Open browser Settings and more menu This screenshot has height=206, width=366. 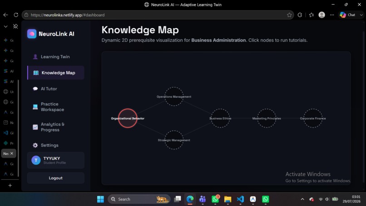point(332,15)
